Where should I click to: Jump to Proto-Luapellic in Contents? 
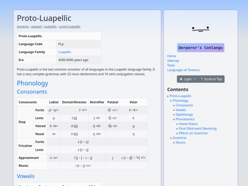180,96
